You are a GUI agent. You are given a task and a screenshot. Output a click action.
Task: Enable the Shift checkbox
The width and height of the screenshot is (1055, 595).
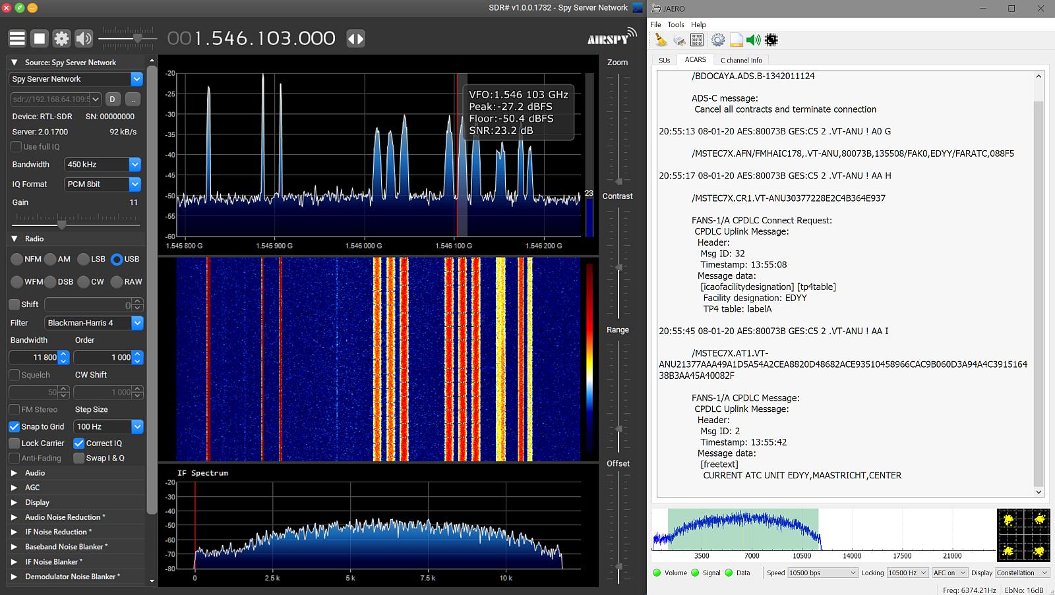[14, 304]
